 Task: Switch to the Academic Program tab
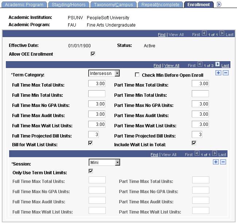click(x=24, y=5)
